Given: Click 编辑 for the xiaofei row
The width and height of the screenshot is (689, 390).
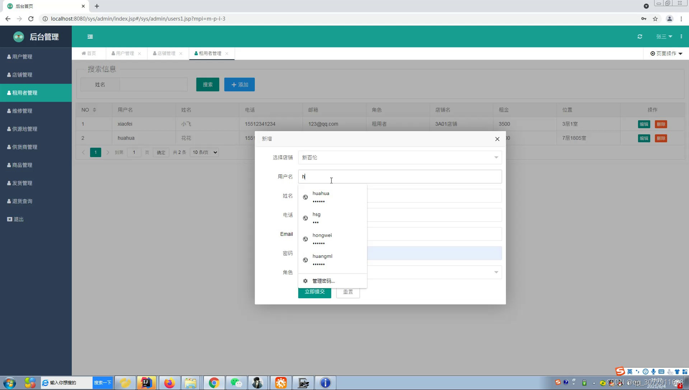Looking at the screenshot, I should (x=644, y=124).
